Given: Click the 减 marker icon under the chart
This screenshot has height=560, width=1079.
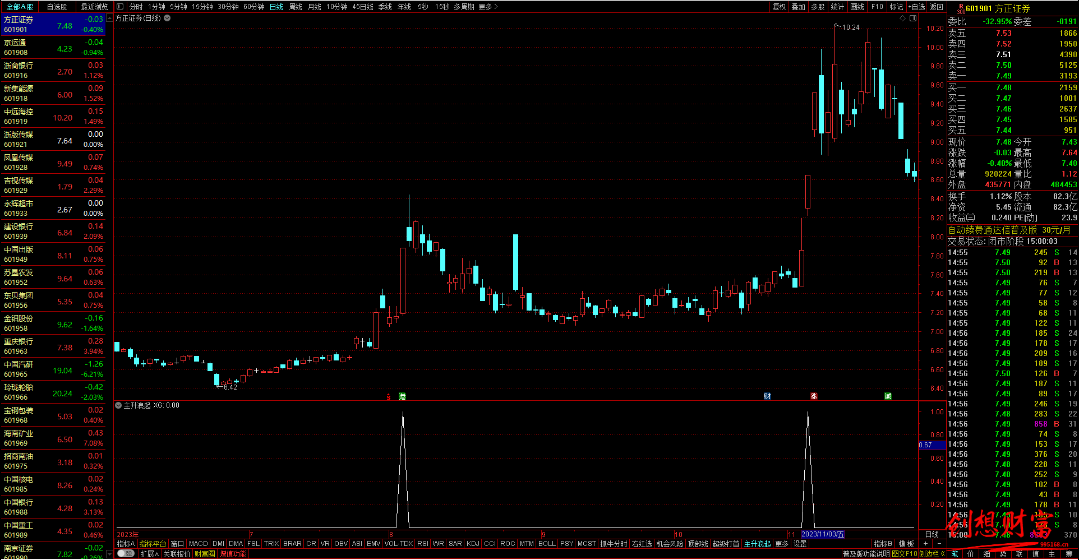Looking at the screenshot, I should tap(888, 396).
